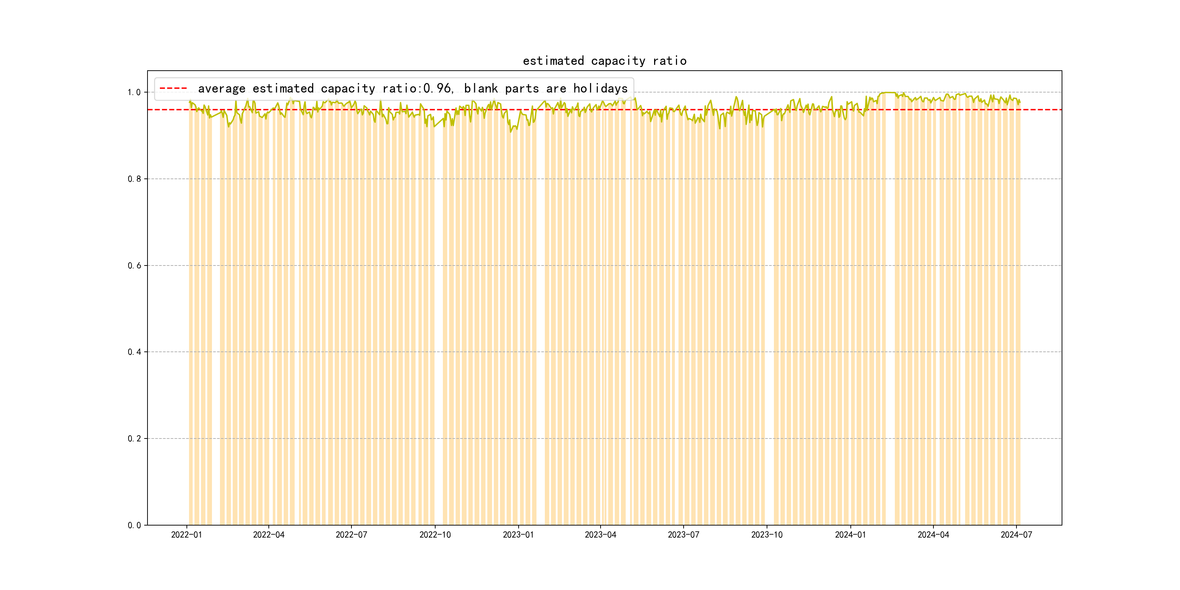Click the 2024-01 x-axis date label
This screenshot has height=590, width=1180.
coord(850,535)
